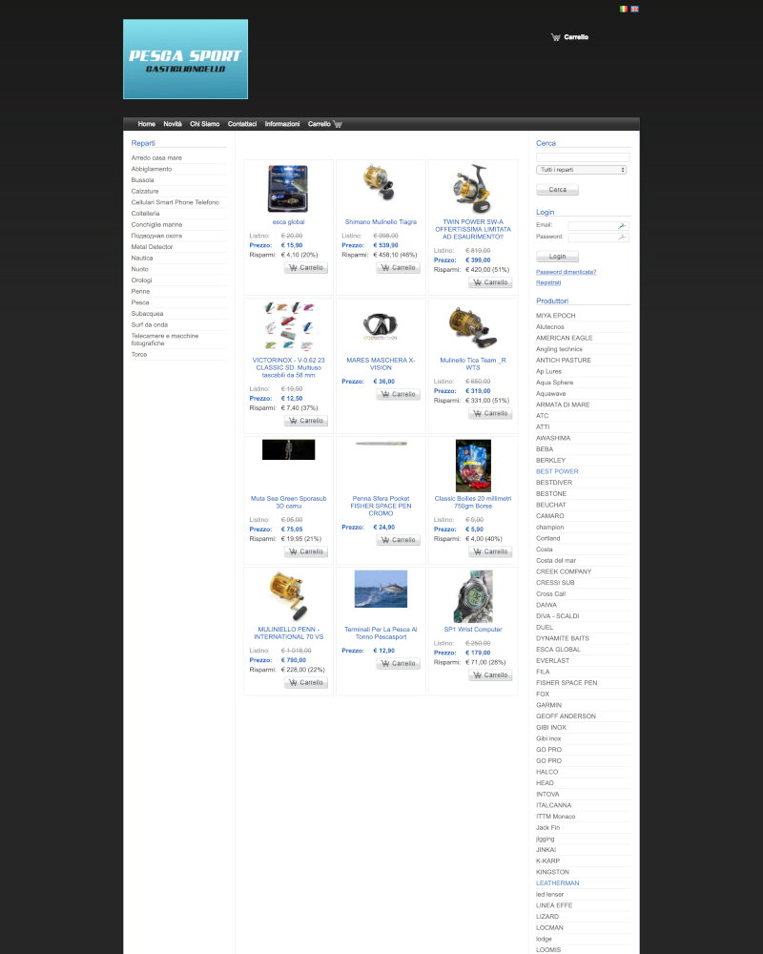The image size is (763, 954).
Task: Open the DAIWA producer link
Action: (546, 606)
